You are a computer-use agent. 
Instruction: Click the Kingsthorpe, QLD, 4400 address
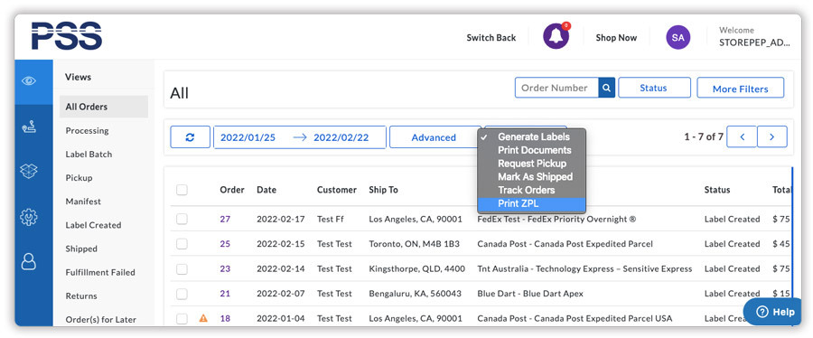click(x=416, y=268)
